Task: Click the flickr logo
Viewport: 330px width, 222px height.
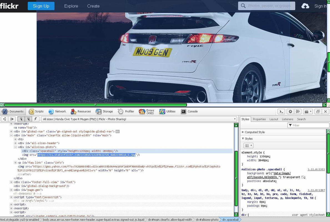Action: [x=9, y=6]
